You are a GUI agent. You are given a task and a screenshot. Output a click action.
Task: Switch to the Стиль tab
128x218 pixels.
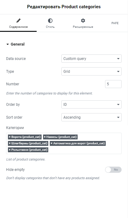pyautogui.click(x=50, y=23)
